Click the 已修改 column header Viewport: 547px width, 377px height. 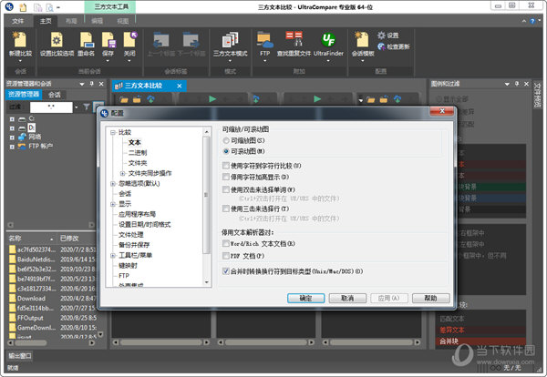coord(77,239)
